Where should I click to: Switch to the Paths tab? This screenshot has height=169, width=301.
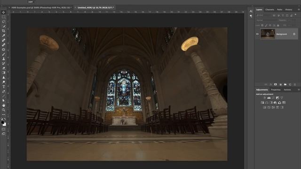279,9
